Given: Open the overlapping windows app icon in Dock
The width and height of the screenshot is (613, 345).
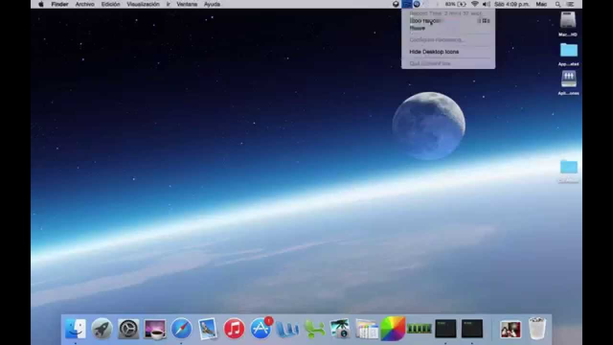Looking at the screenshot, I should (367, 329).
